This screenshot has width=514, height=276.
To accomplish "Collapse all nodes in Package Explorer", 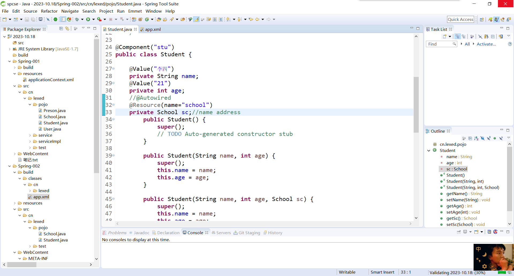I will coord(61,28).
